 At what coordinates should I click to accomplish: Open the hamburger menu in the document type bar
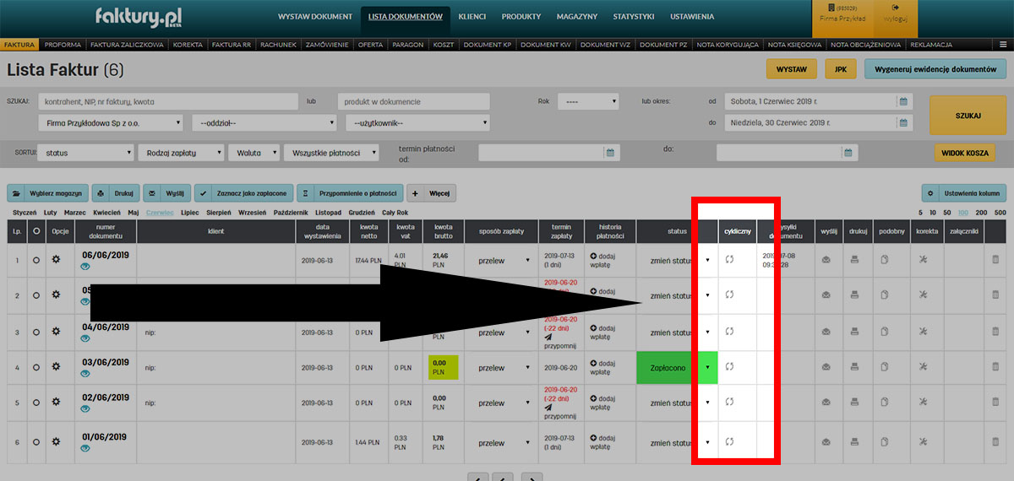1002,44
